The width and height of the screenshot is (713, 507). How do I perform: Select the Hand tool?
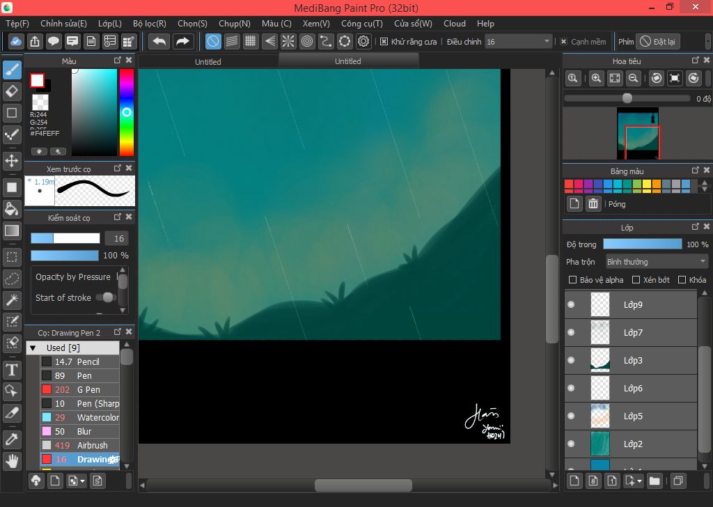pyautogui.click(x=13, y=460)
